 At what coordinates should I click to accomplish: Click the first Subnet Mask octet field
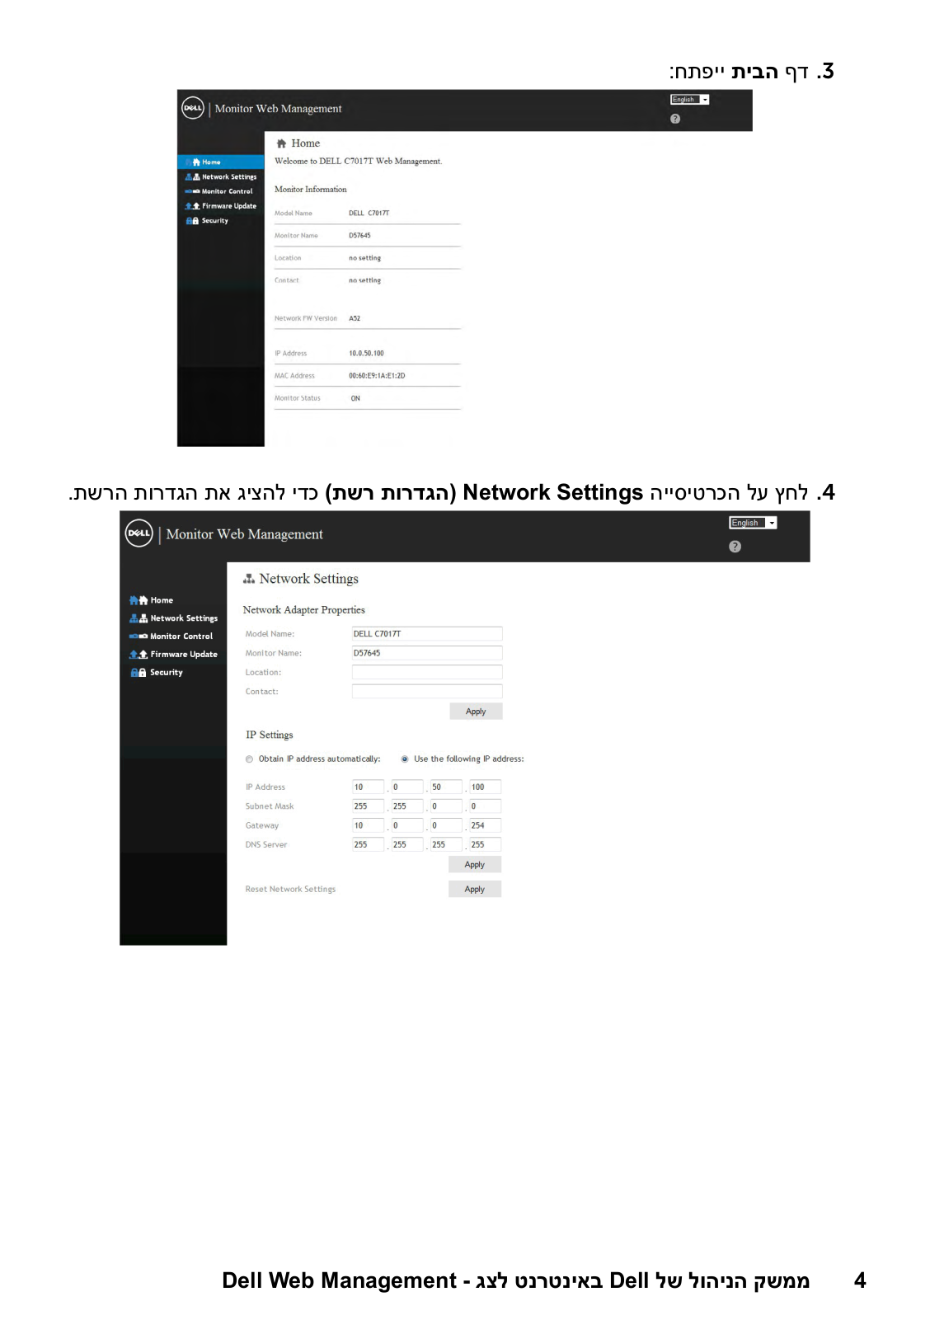coord(368,806)
